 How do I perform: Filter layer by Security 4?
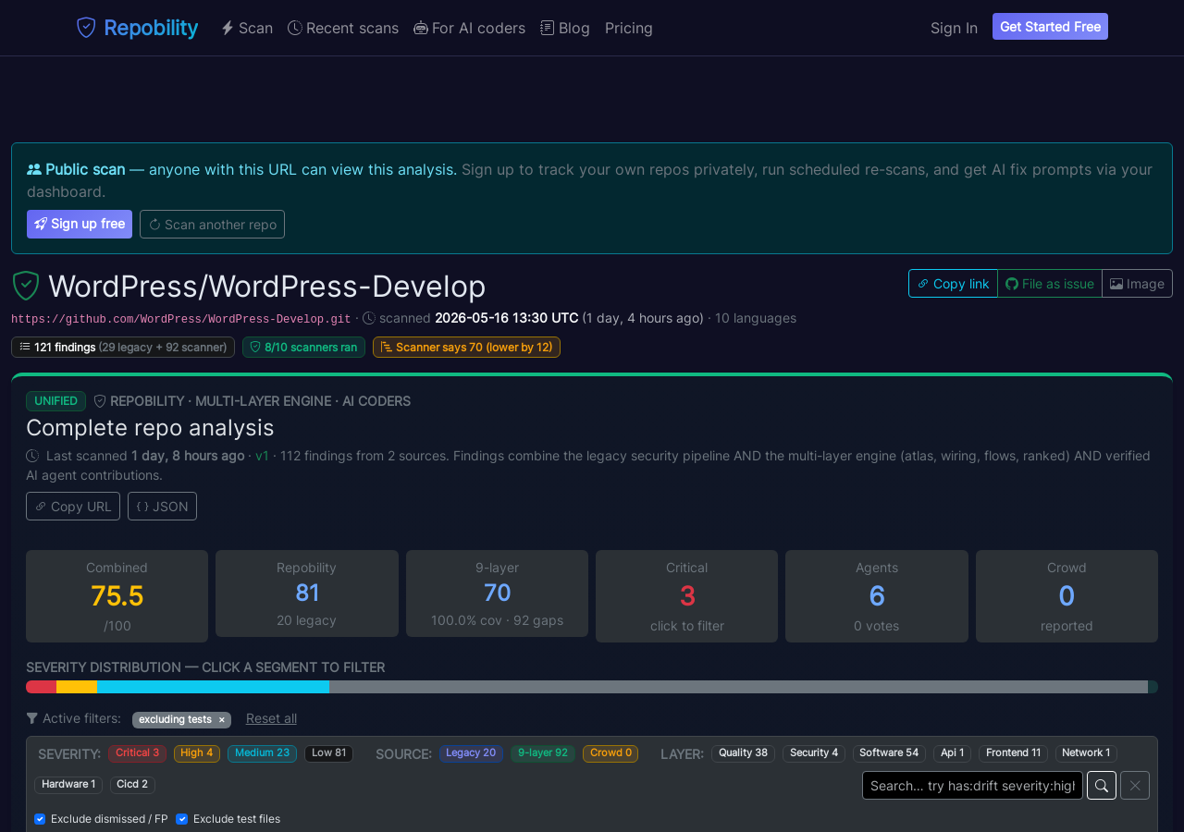[x=814, y=753]
